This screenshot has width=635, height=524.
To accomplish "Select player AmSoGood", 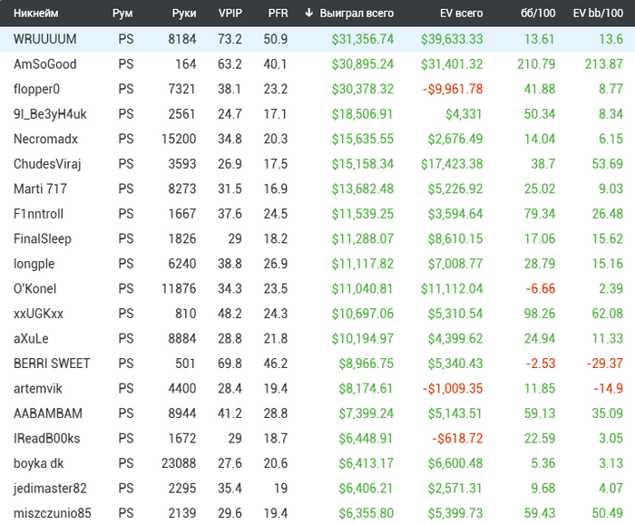I will [x=45, y=64].
